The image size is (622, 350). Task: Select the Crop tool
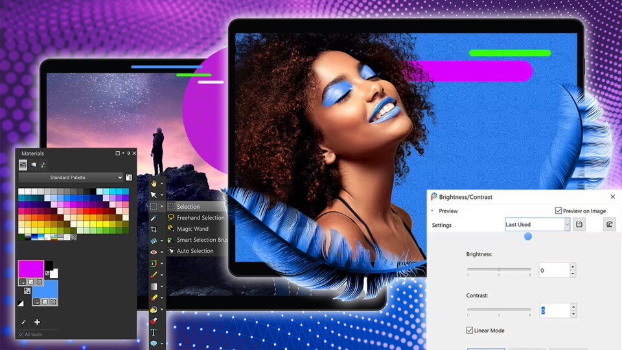tap(154, 229)
